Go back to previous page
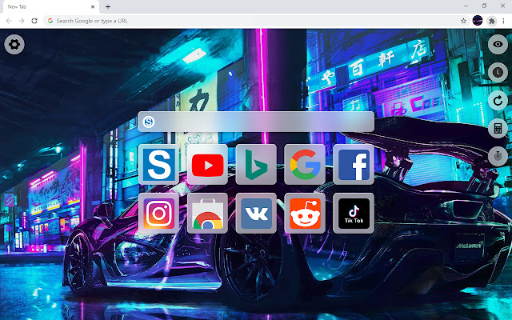This screenshot has height=320, width=512. coord(9,21)
